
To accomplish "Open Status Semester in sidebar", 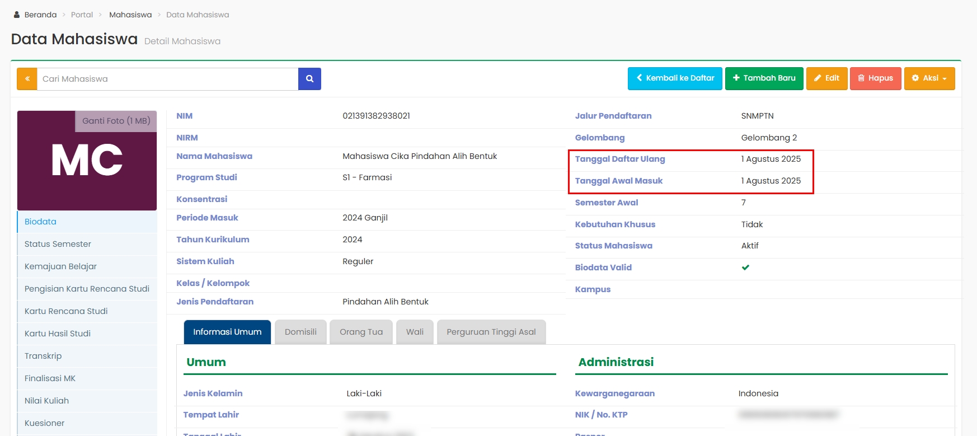I will click(x=58, y=244).
